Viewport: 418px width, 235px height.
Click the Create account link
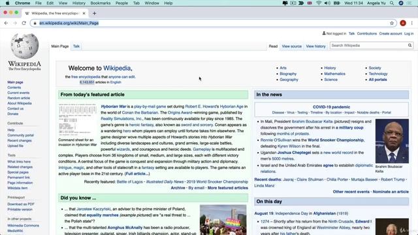(391, 33)
